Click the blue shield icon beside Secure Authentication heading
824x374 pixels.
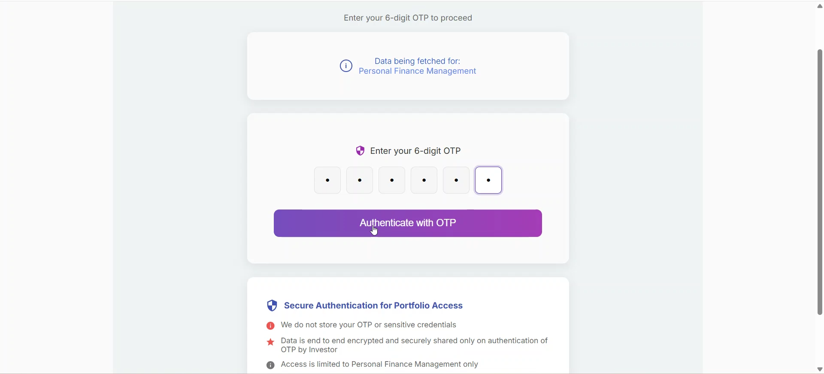pyautogui.click(x=272, y=305)
